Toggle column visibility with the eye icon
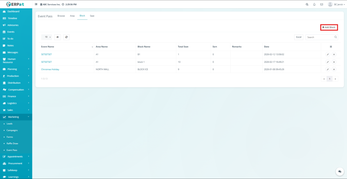 [58, 37]
